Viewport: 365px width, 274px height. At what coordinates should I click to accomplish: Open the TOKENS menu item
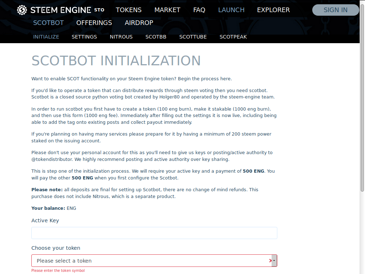pos(128,10)
